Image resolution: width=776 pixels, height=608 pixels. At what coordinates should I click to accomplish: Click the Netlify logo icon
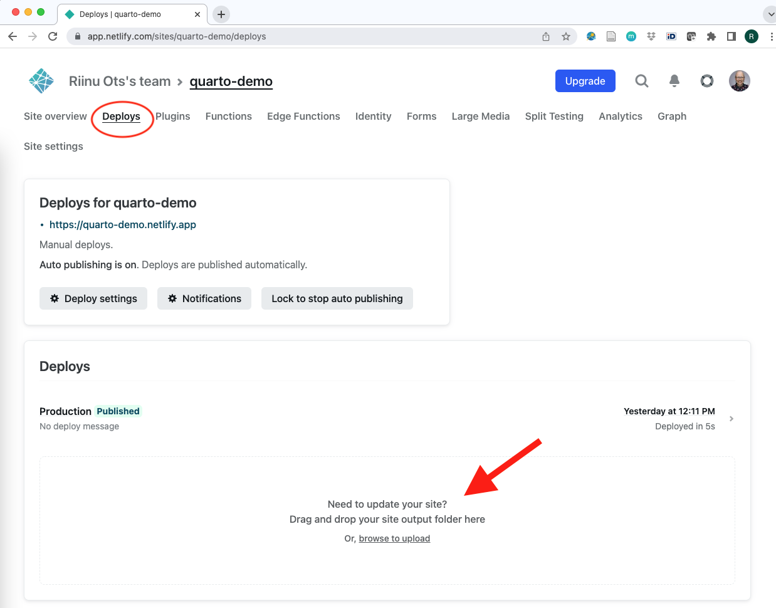click(x=41, y=81)
